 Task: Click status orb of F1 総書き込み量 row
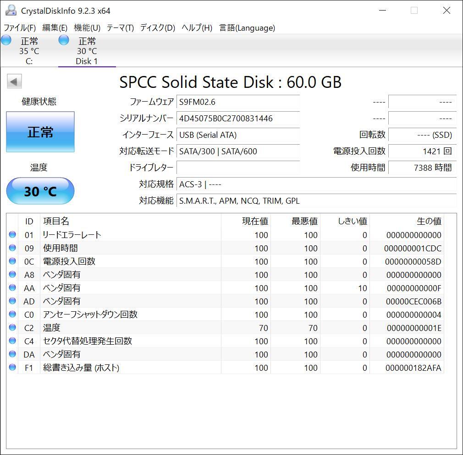point(12,367)
